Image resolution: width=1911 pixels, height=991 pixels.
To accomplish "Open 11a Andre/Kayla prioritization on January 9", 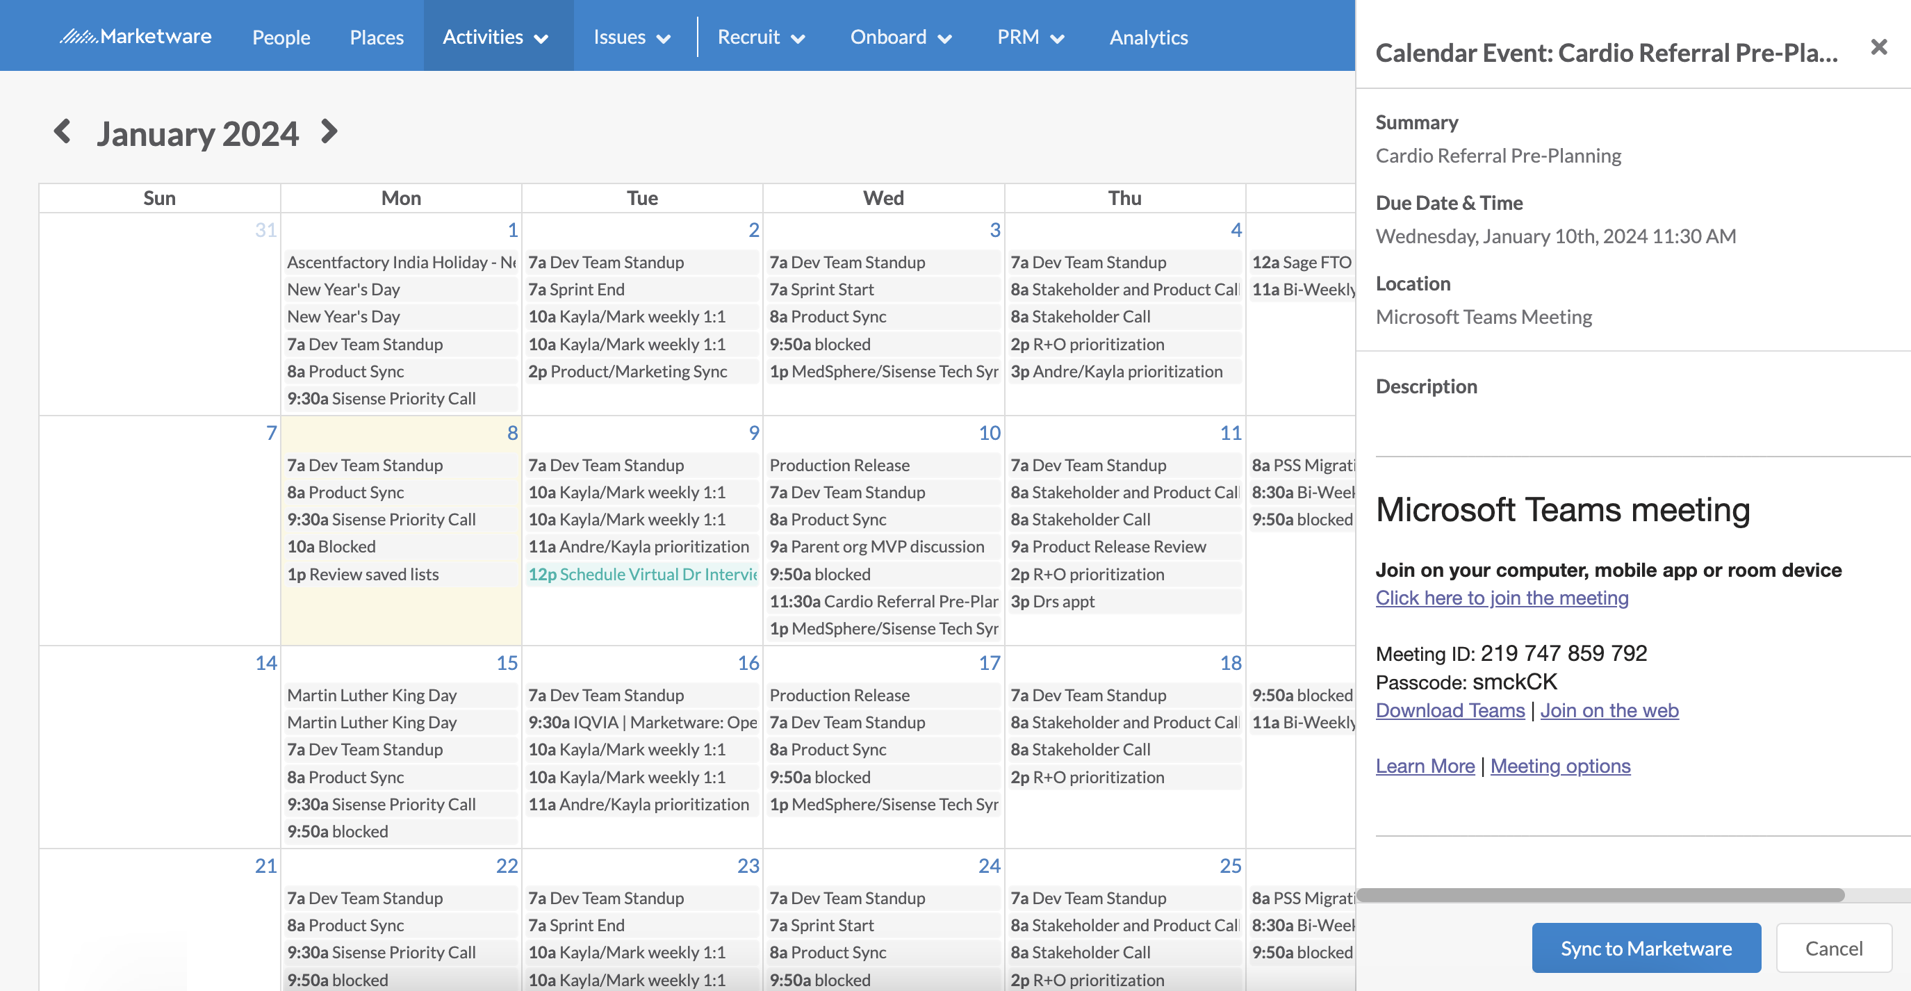I will pyautogui.click(x=641, y=547).
